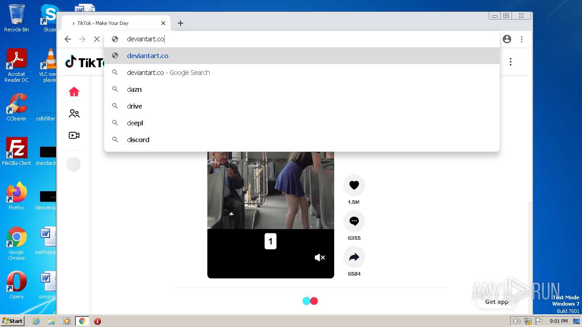Open Opera desktop shortcut
Image resolution: width=582 pixels, height=327 pixels.
coord(16,285)
